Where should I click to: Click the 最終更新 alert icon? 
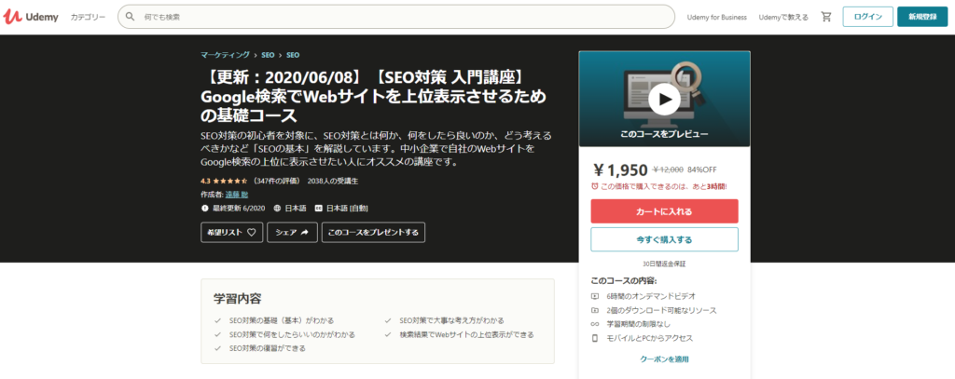[205, 208]
